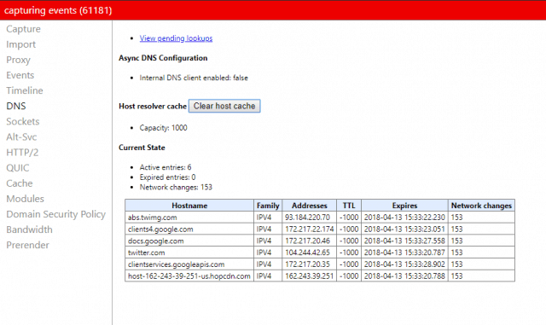Click expiry time 2018-04-13 15:33:20.787
The width and height of the screenshot is (546, 325).
(404, 252)
